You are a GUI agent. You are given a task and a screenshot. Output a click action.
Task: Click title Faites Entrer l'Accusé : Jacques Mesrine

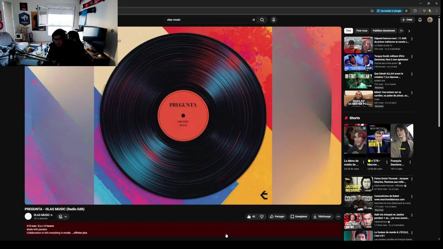391,180
